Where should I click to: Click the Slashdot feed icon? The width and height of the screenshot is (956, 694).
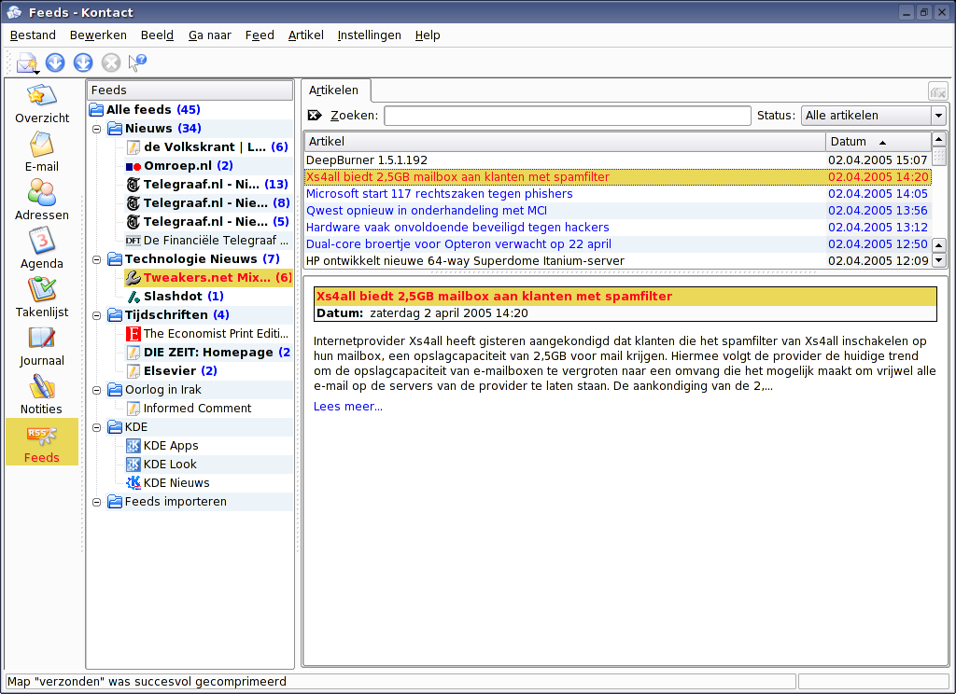pos(134,297)
